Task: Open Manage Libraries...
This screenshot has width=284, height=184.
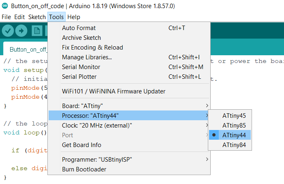Action: click(129, 57)
